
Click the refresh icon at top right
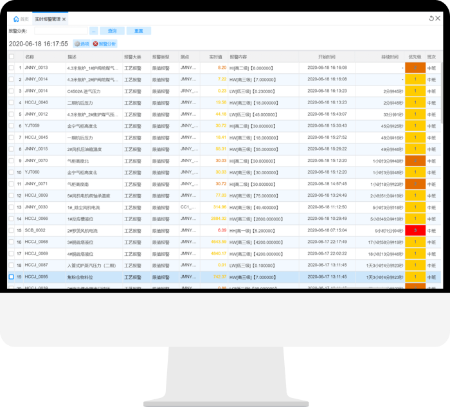point(431,19)
